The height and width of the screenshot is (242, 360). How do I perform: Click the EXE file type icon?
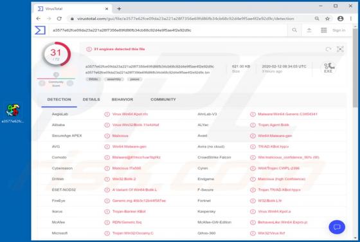(328, 68)
